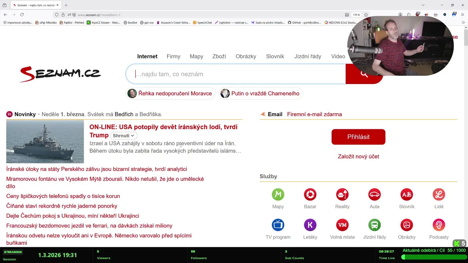Viewport: 468px width, 263px height.
Task: Open Firefox account icon in toolbar
Action: (x=400, y=15)
